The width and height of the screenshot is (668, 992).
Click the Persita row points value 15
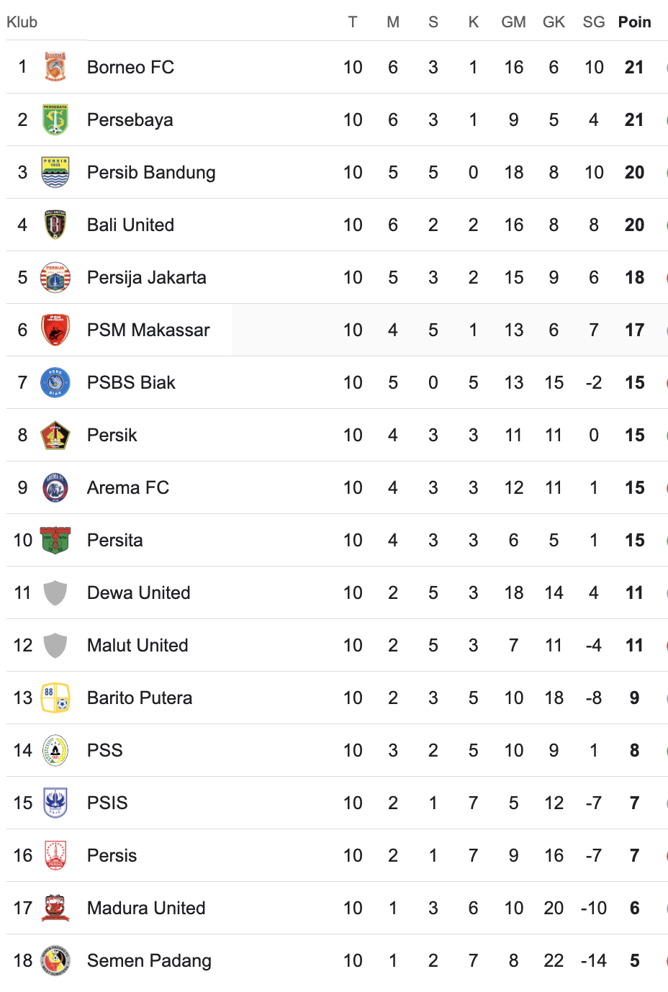[634, 540]
